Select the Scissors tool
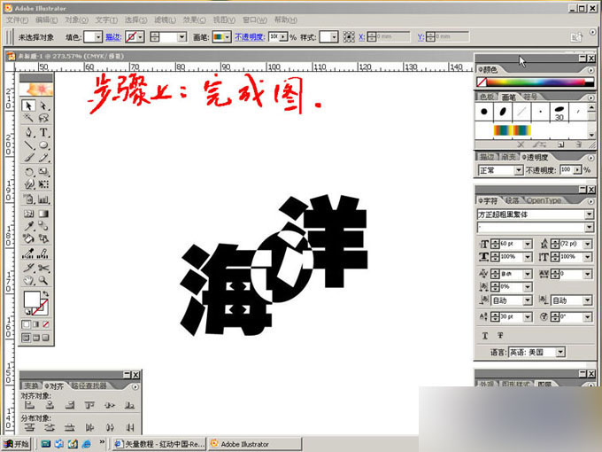This screenshot has height=452, width=602. pyautogui.click(x=43, y=268)
